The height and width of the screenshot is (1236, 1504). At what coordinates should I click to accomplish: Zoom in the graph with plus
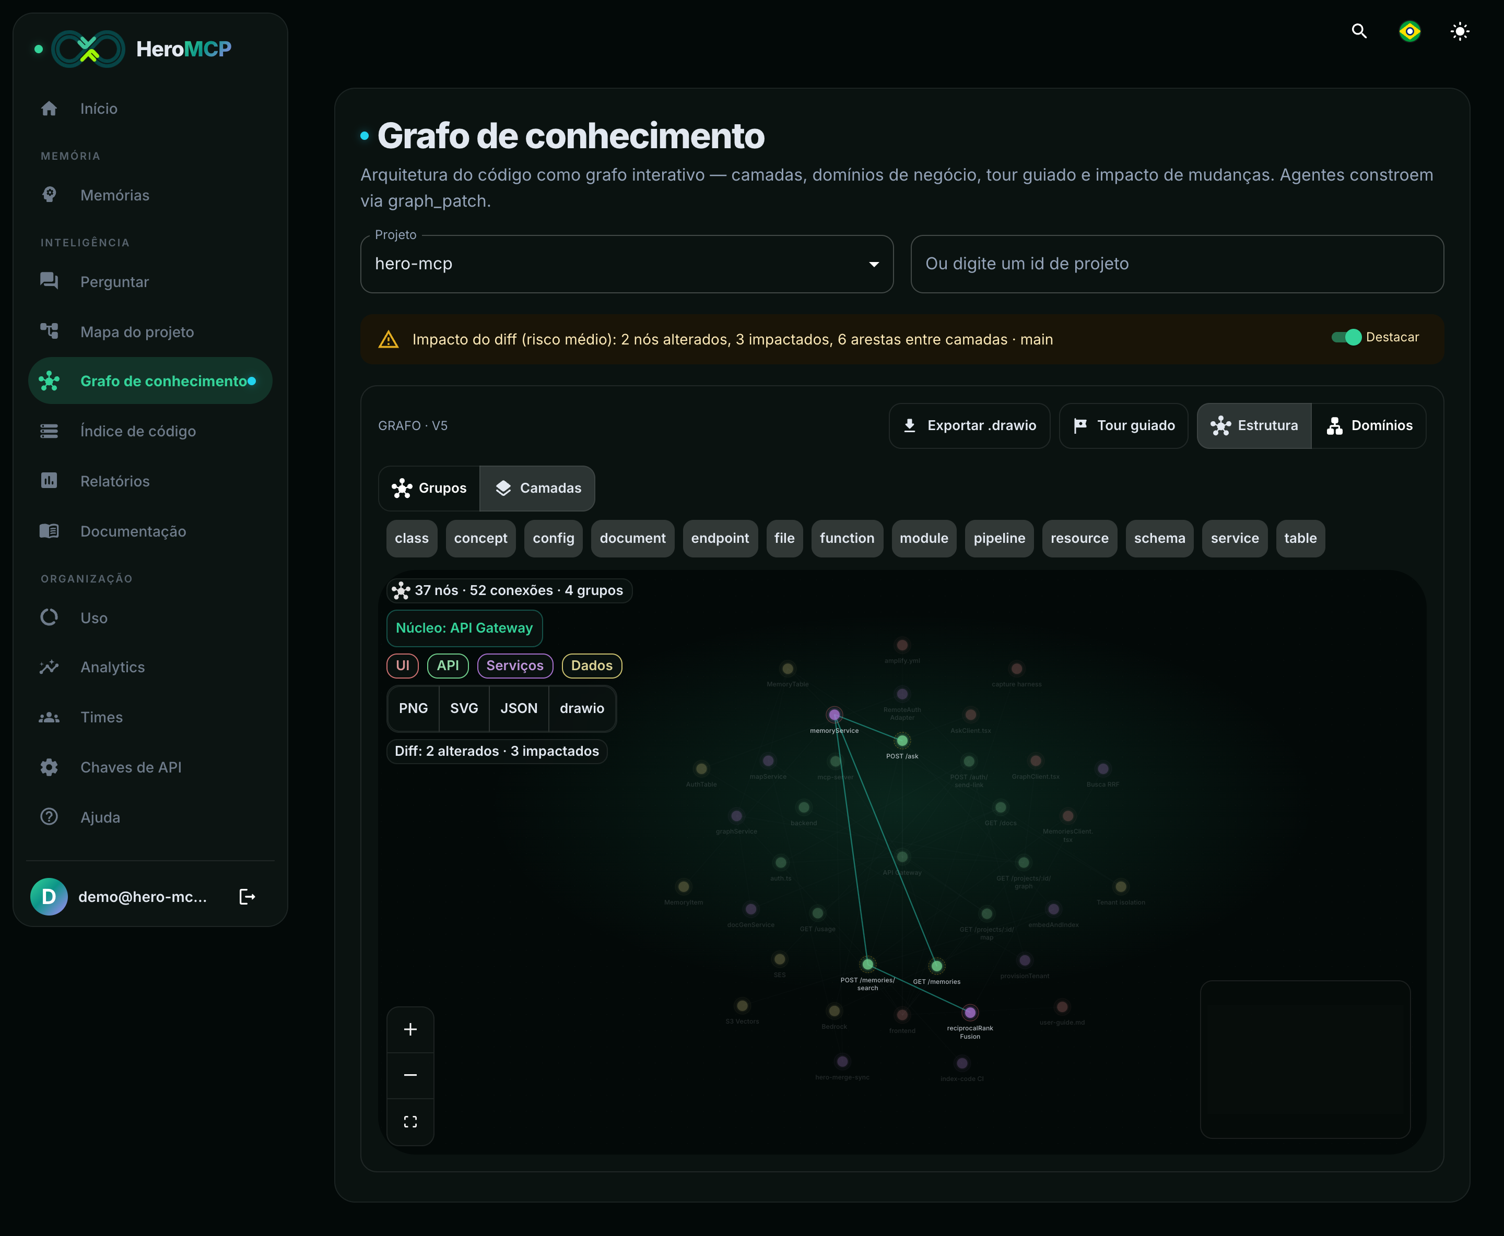[410, 1029]
